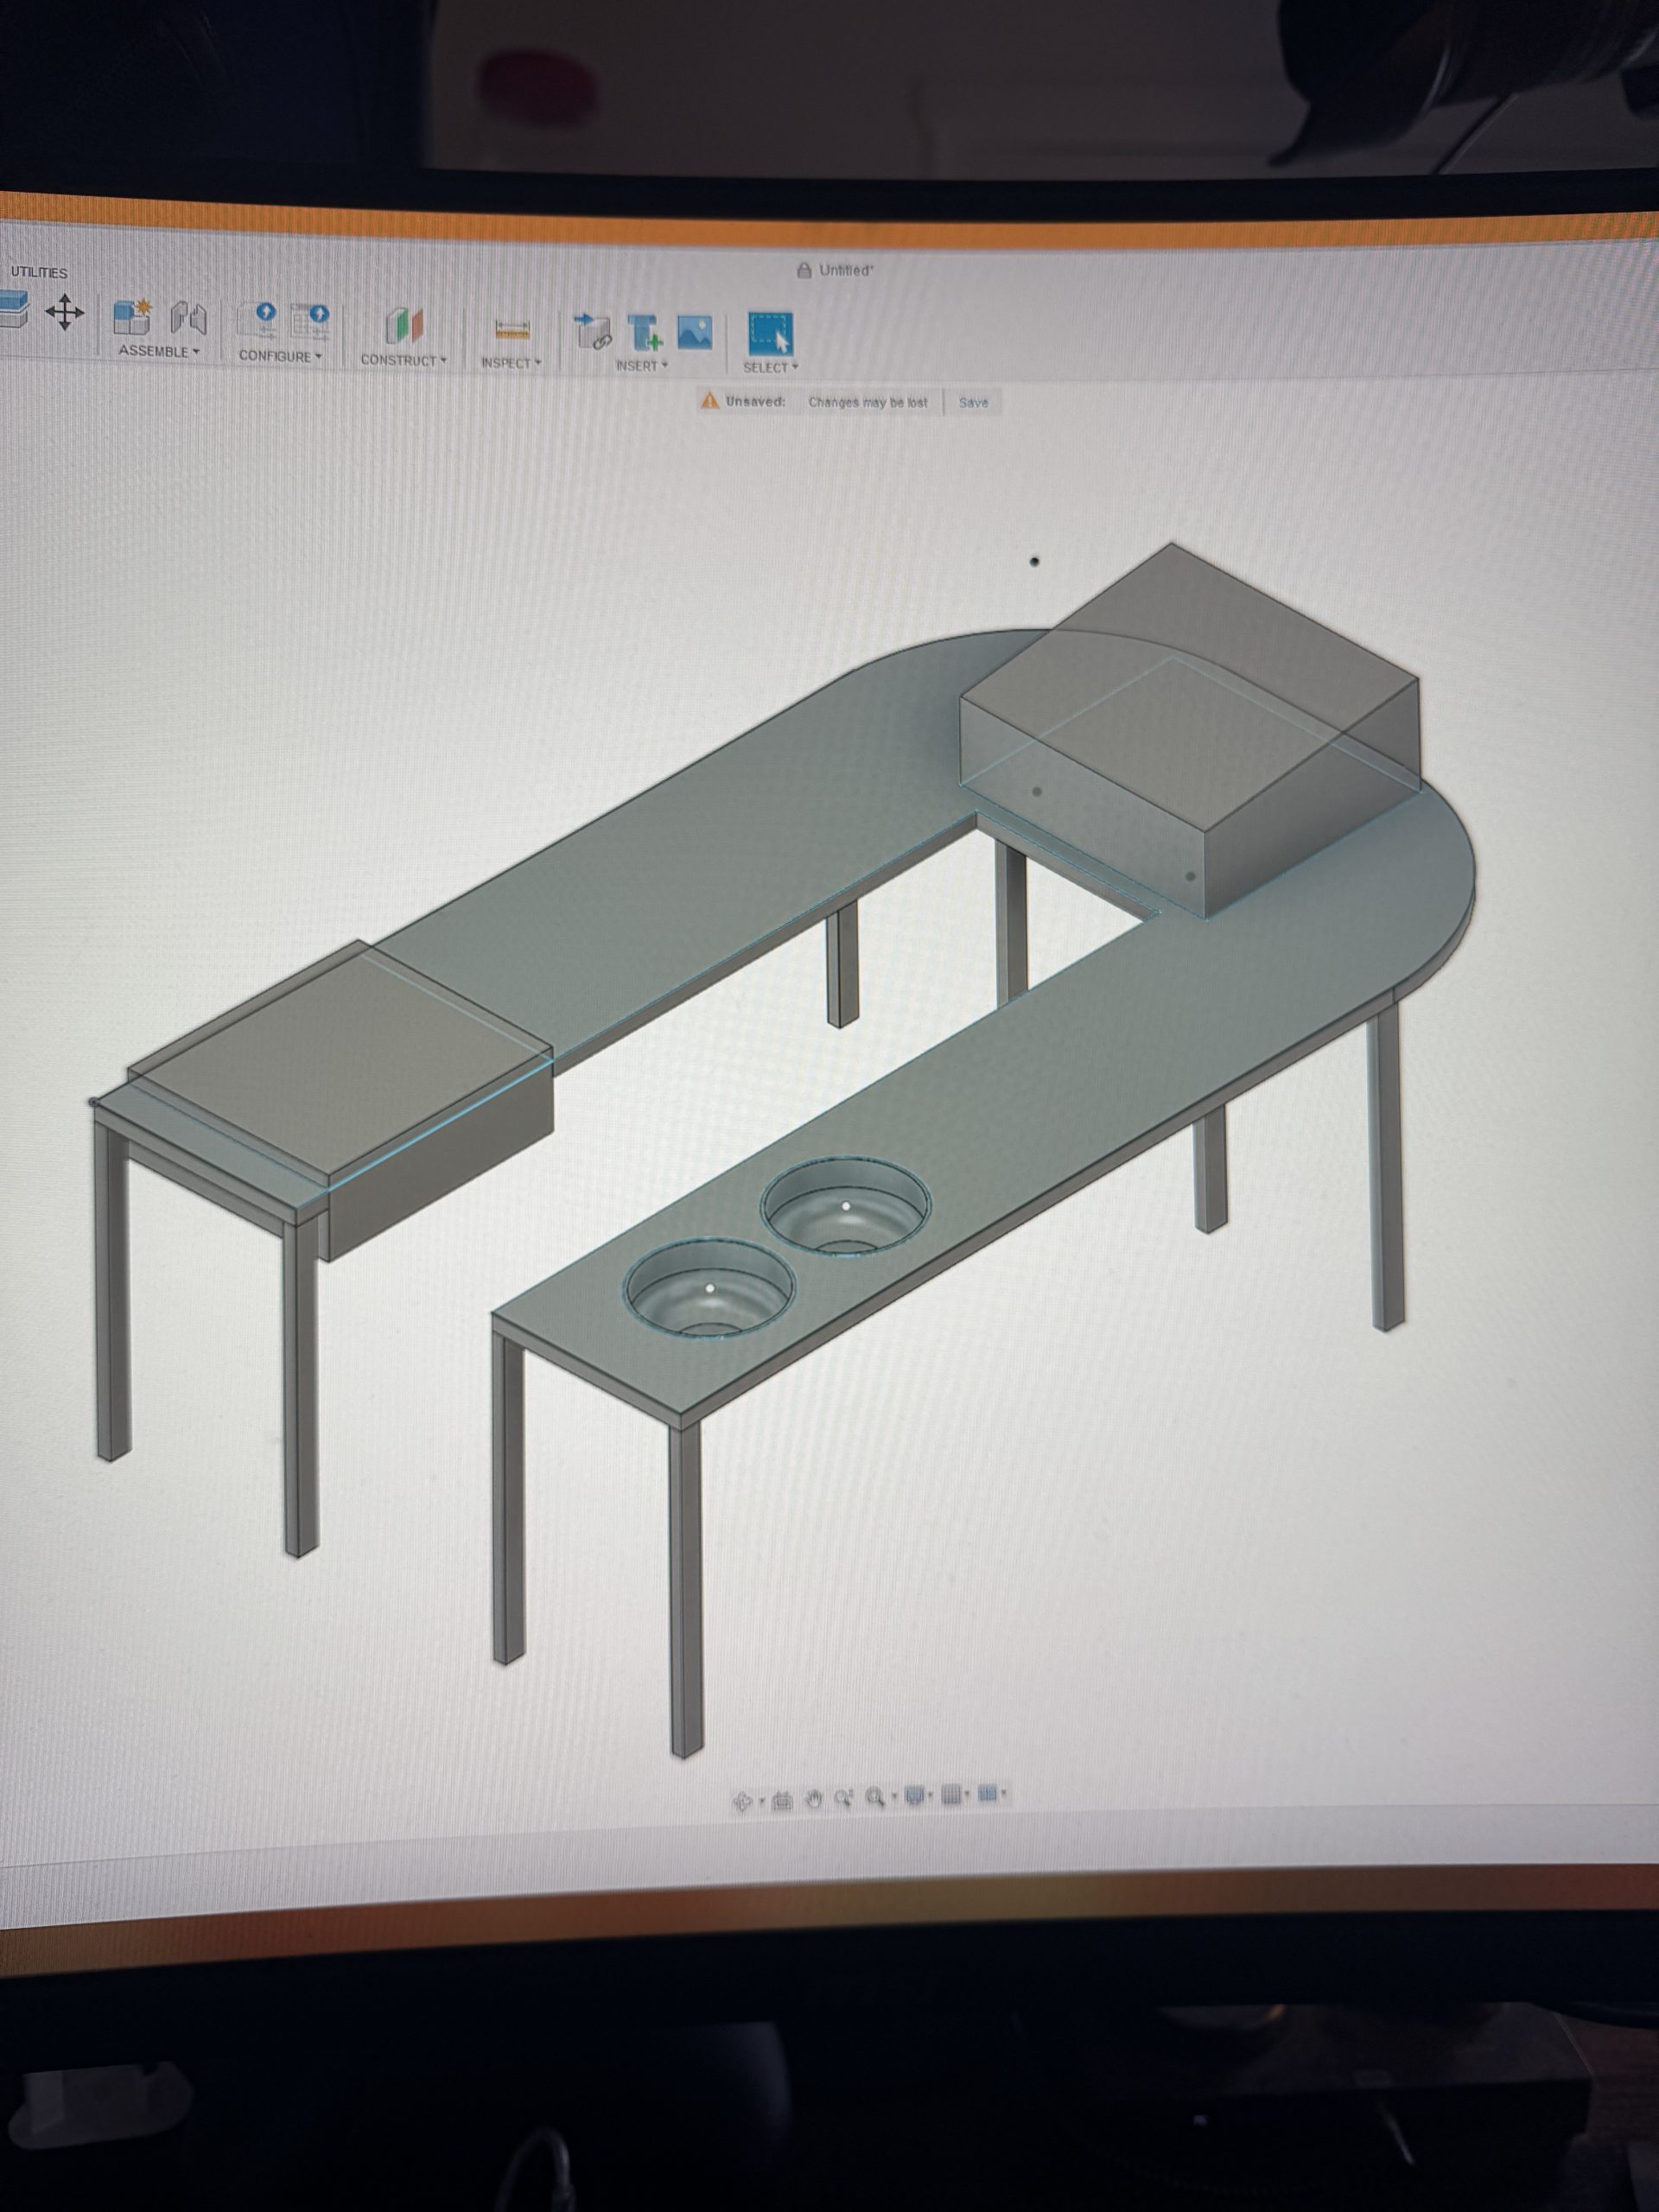The image size is (1659, 2212).
Task: Click the New Component icon
Action: (x=131, y=317)
